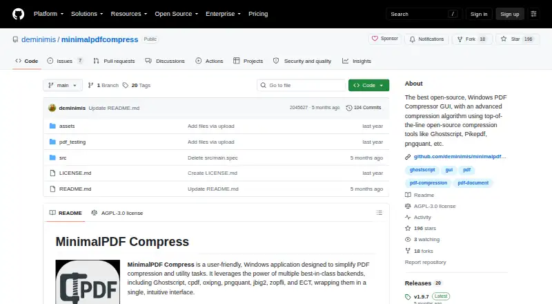This screenshot has height=304, width=552.
Task: Open the github.com/deminimis/minimalpdf link
Action: click(x=460, y=156)
